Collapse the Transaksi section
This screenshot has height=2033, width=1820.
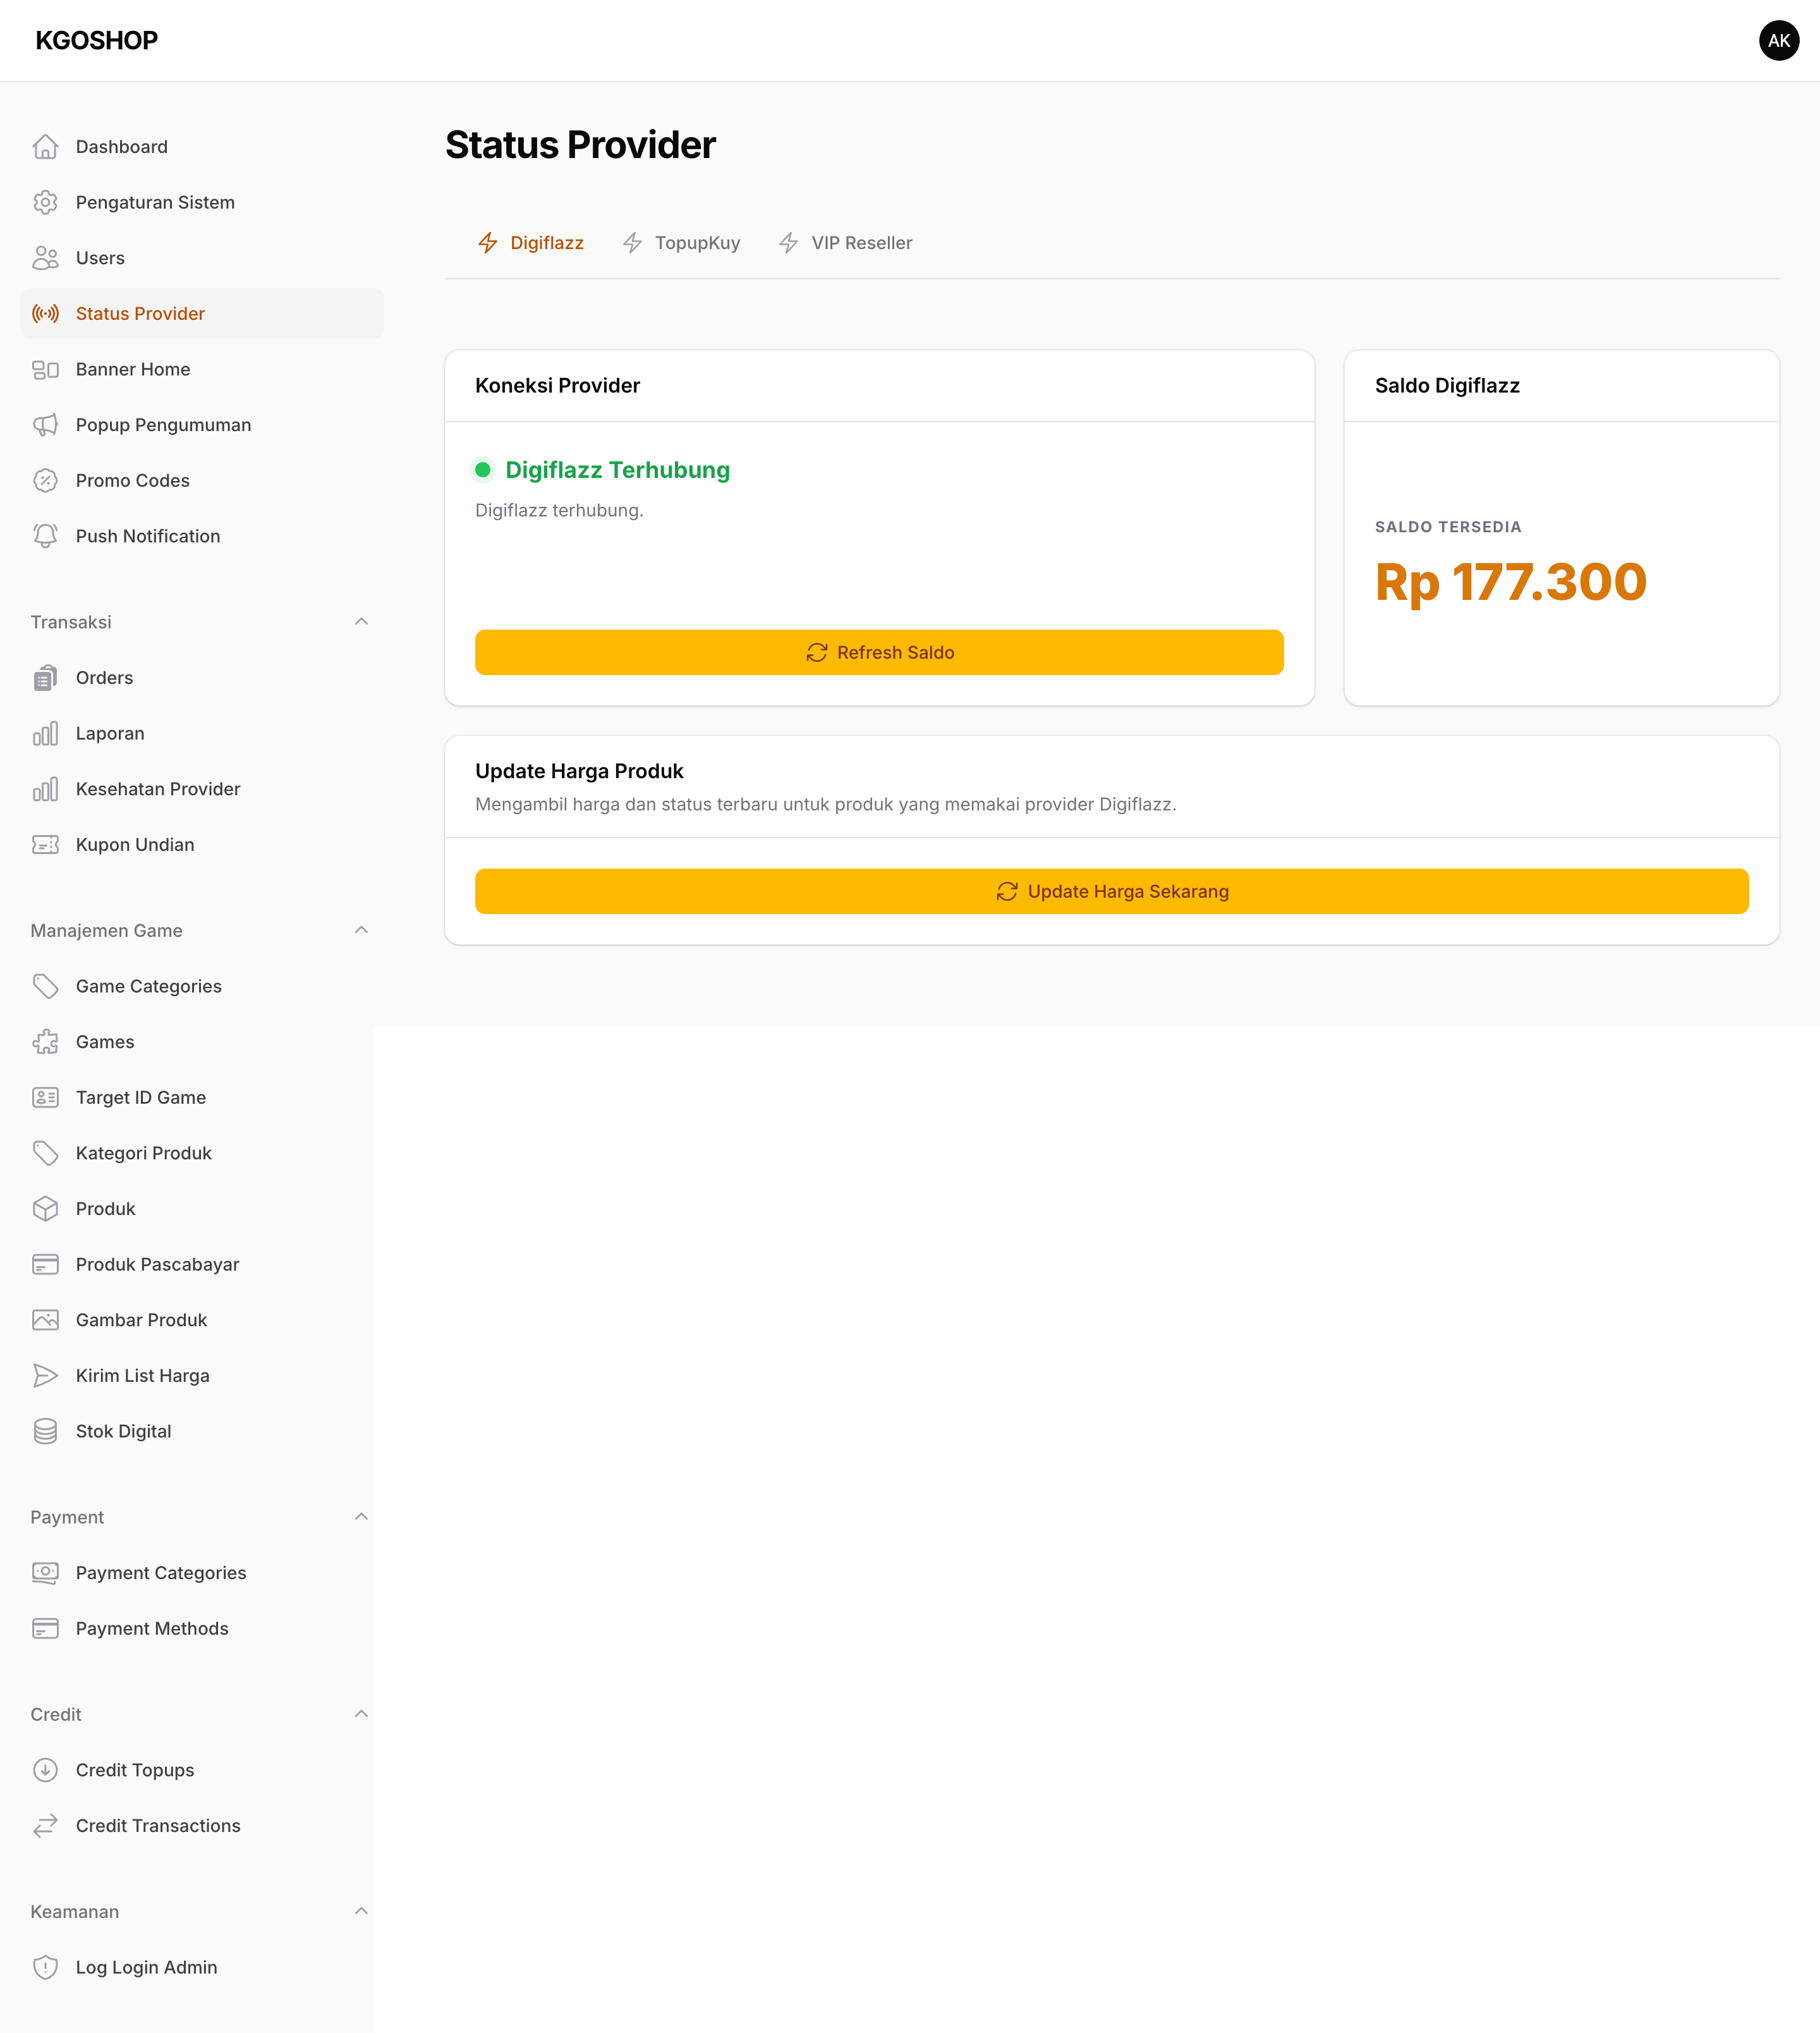click(x=361, y=621)
